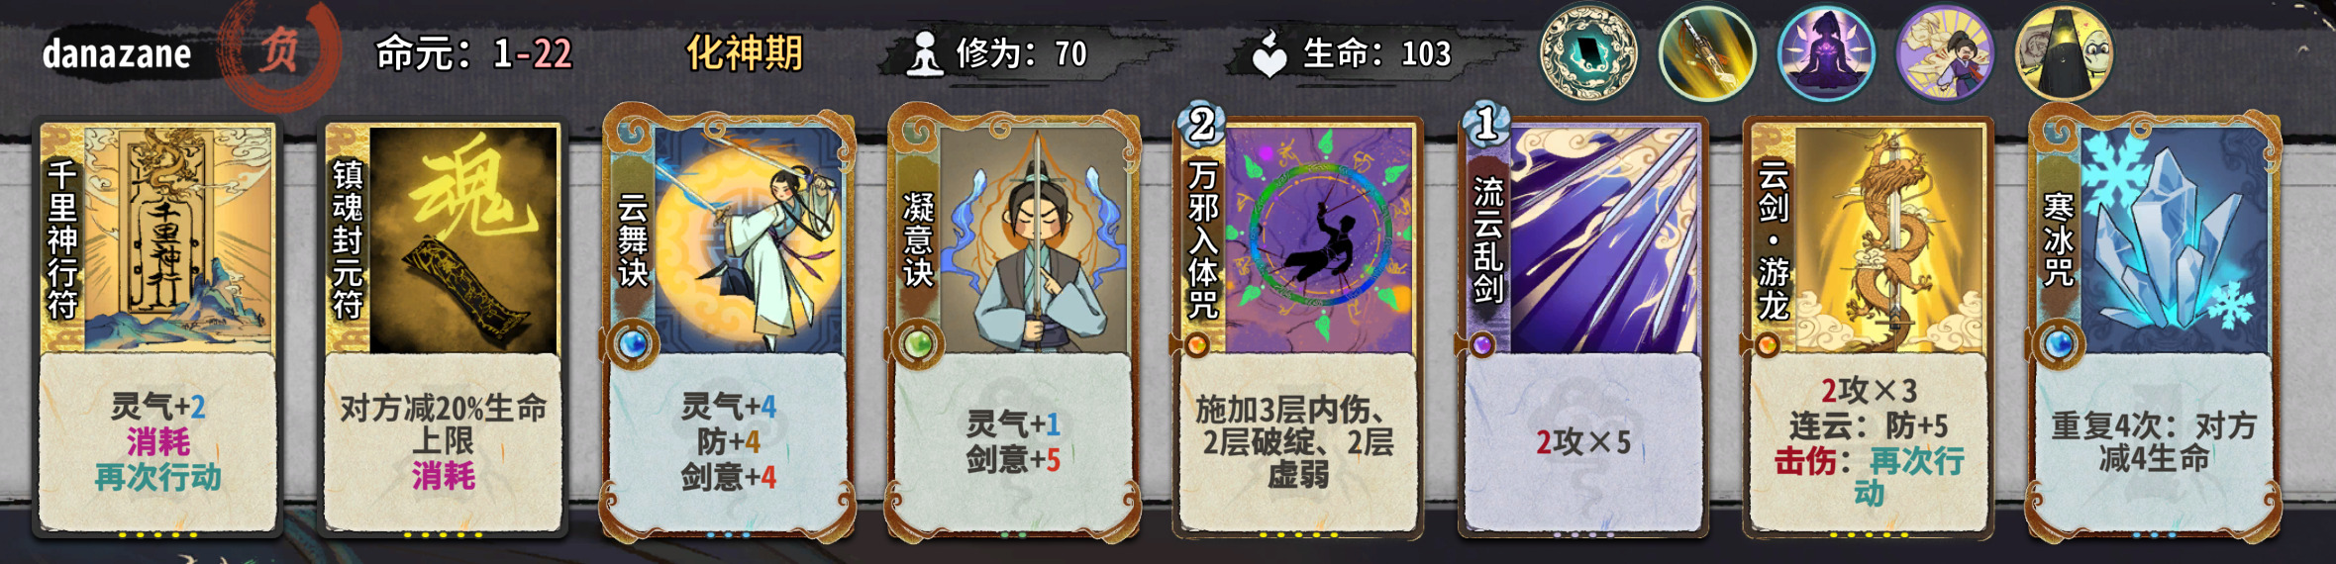Click the green gem on 凝意诀 card
This screenshot has width=2336, height=564.
tap(918, 344)
